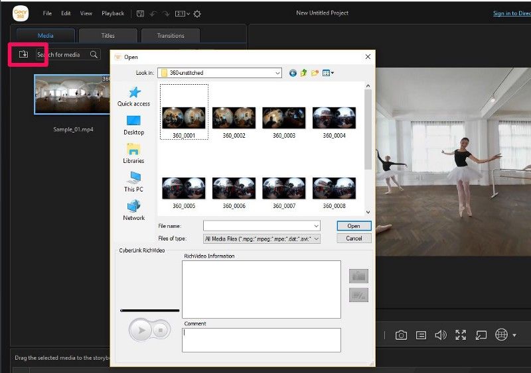Screen dimensions: 531x373
Task: Select file 360_0004
Action: [335, 123]
